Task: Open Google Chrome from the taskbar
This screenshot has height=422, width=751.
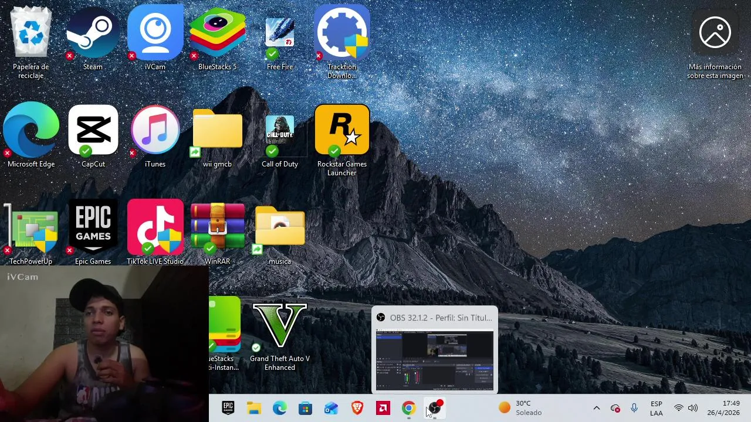Action: click(x=409, y=408)
